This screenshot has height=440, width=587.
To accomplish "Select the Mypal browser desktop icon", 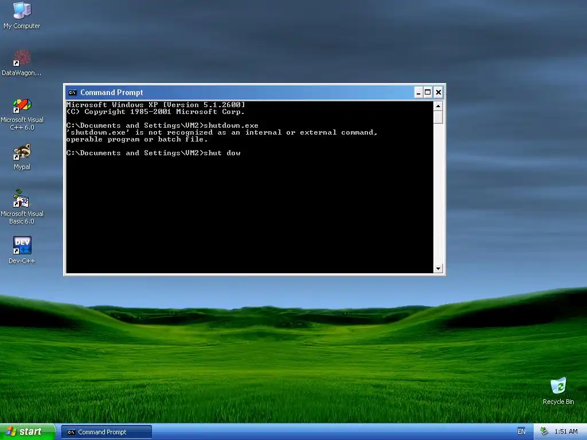I will (x=22, y=156).
